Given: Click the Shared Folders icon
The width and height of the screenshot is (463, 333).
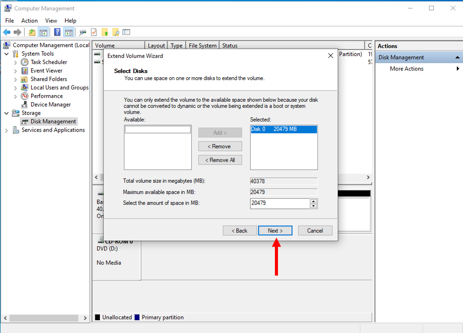Looking at the screenshot, I should [25, 79].
